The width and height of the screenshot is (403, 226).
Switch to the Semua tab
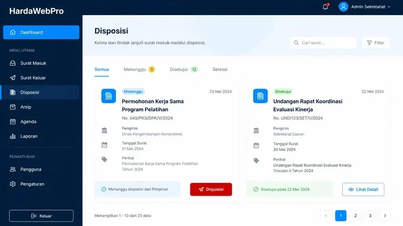102,70
